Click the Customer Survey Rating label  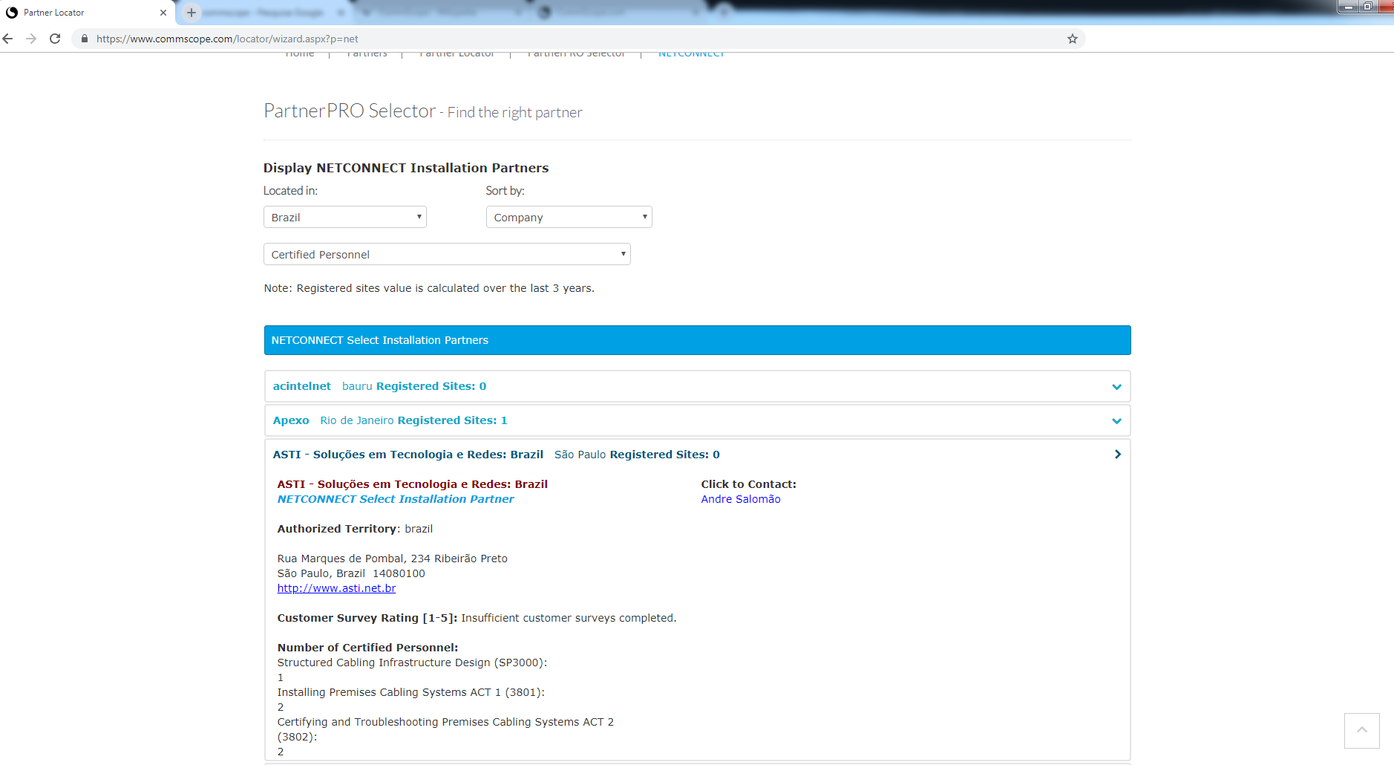click(367, 618)
